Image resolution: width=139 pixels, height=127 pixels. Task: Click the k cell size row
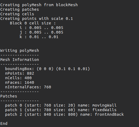click(x=39, y=37)
